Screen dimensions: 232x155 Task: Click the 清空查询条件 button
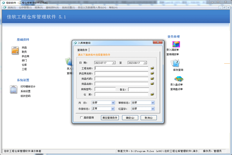(x=110, y=117)
